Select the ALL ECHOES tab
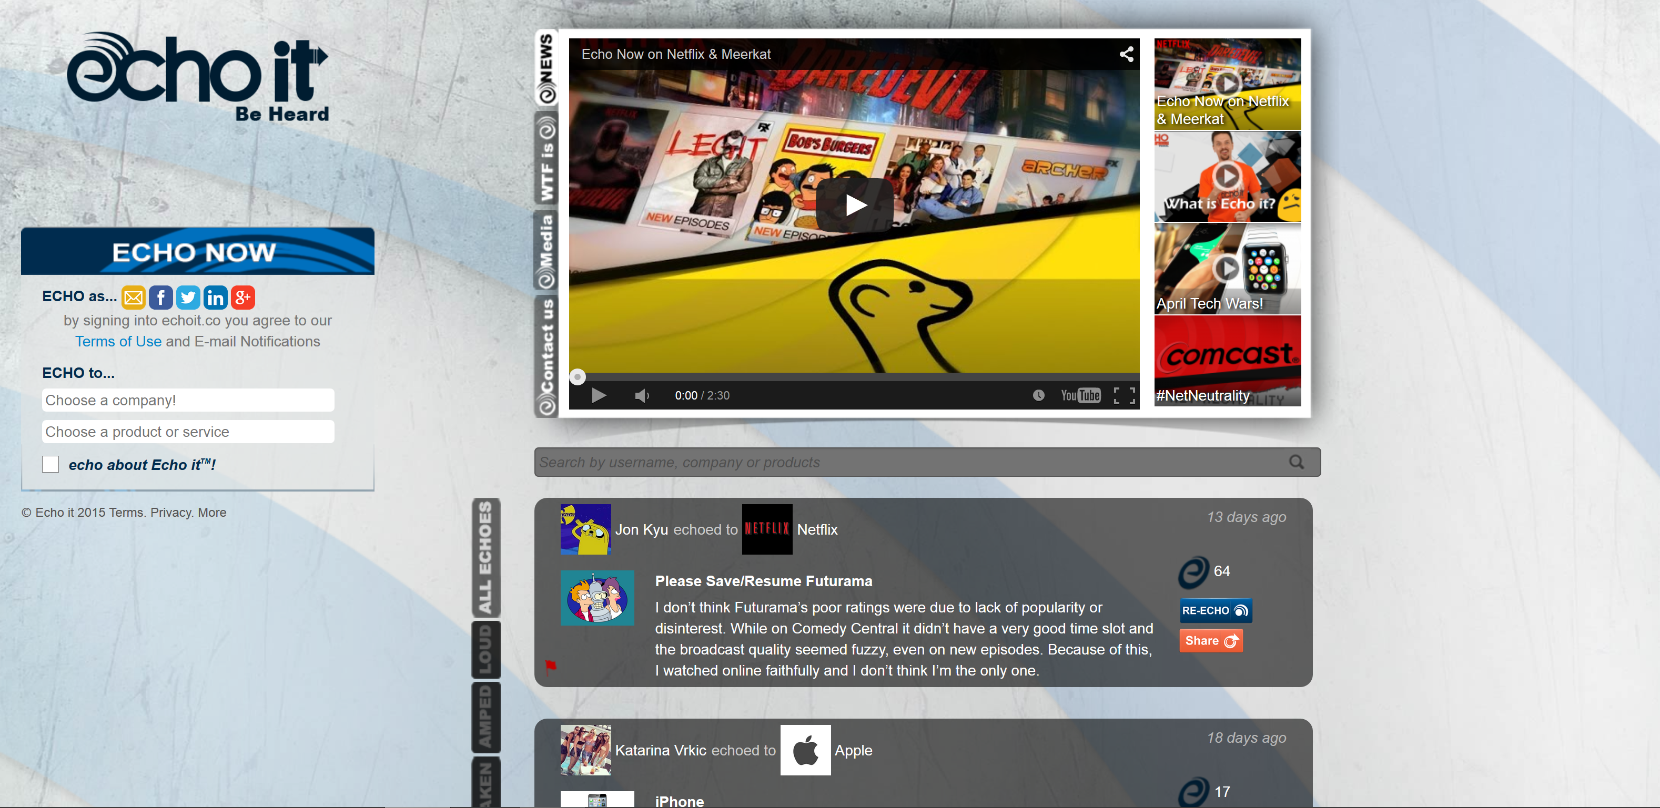Image resolution: width=1660 pixels, height=808 pixels. (x=486, y=558)
